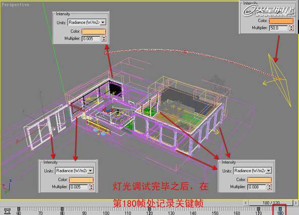The image size is (299, 215).
Task: Click Color swatch in the lower-left Intensity panel
Action: point(81,180)
